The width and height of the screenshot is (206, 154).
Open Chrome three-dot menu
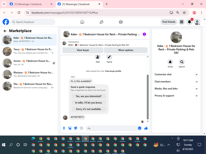[x=201, y=13]
